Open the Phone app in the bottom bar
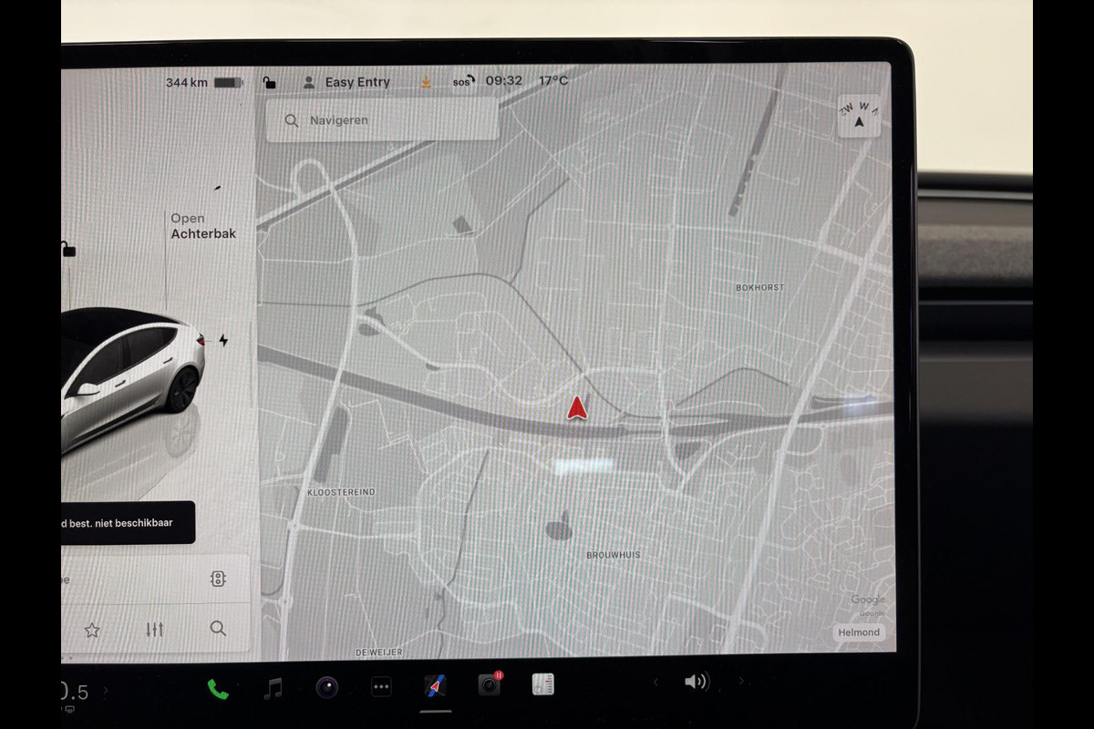The width and height of the screenshot is (1094, 729). pos(218,689)
